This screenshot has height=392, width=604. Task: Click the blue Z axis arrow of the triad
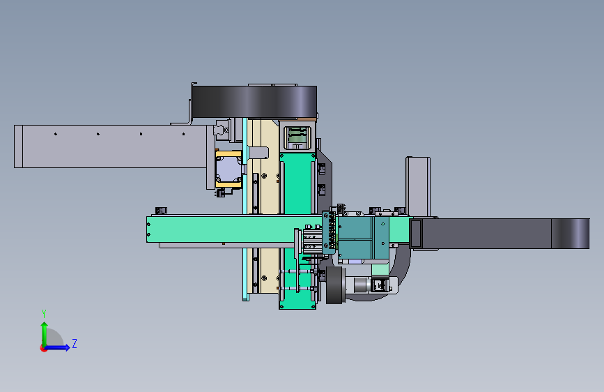click(x=57, y=347)
